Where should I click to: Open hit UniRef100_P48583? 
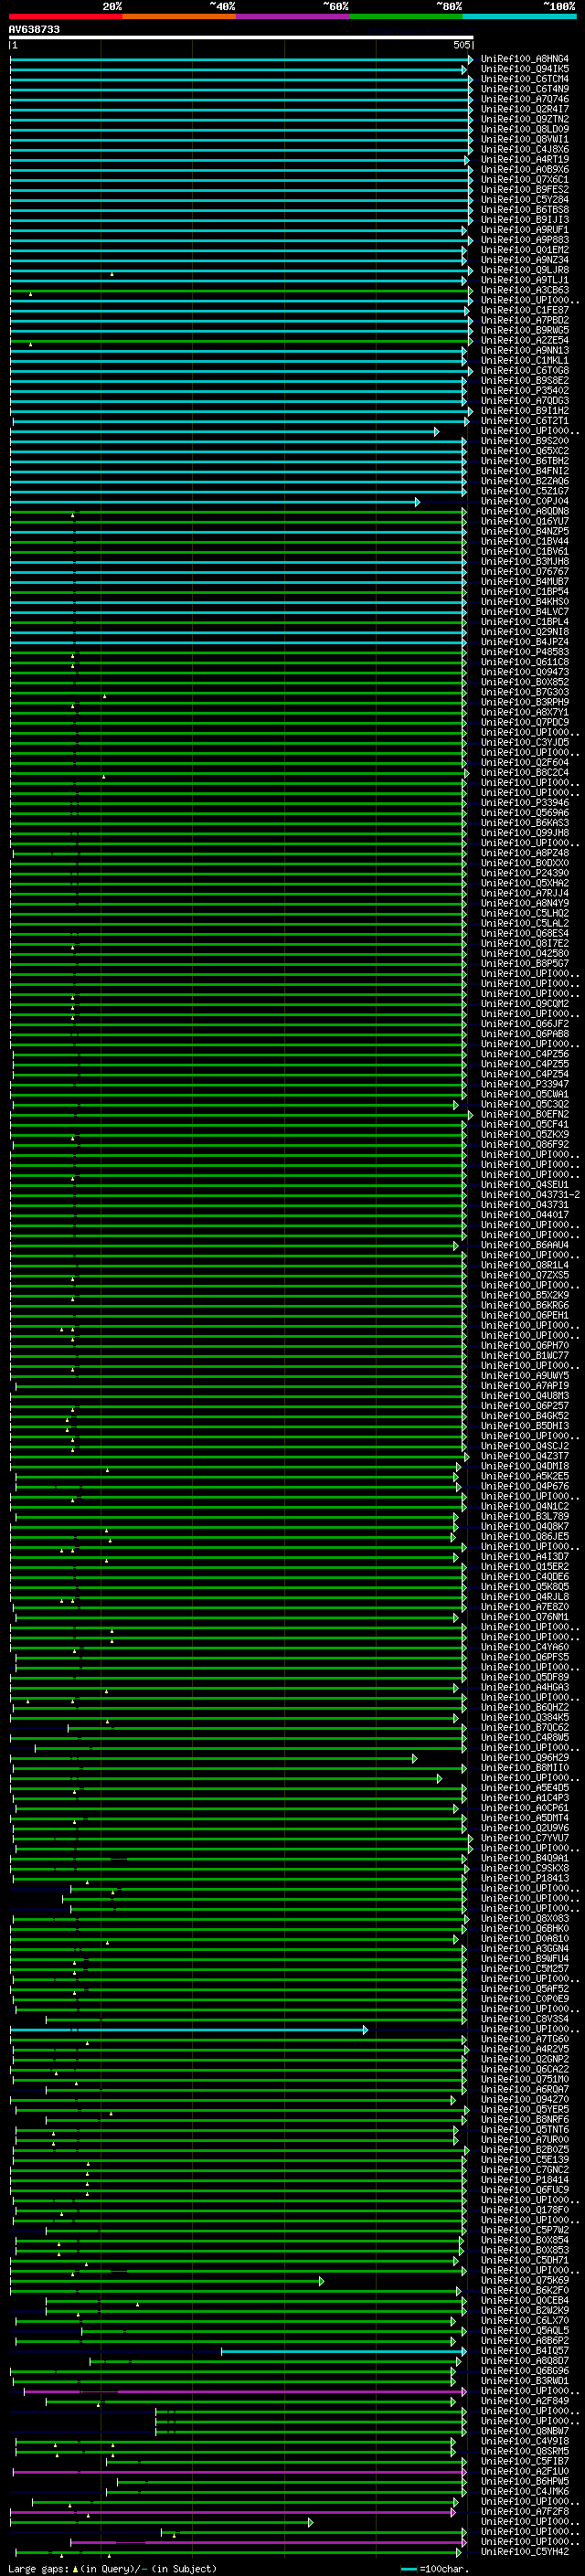pos(525,652)
